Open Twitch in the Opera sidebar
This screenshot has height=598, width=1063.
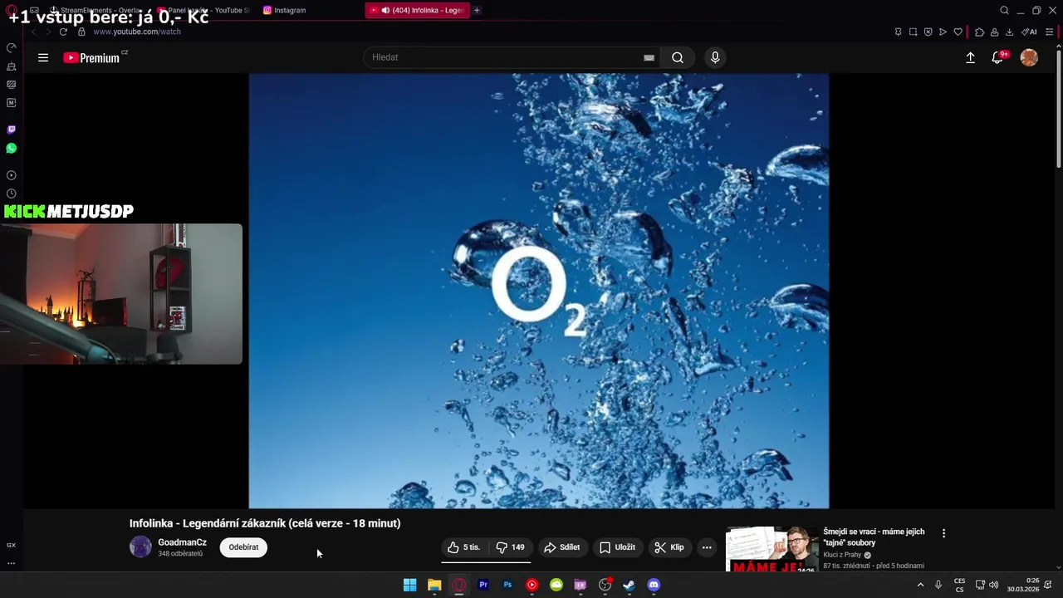point(11,130)
